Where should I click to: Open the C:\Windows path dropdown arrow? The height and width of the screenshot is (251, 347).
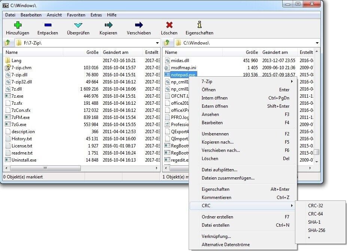pos(317,43)
